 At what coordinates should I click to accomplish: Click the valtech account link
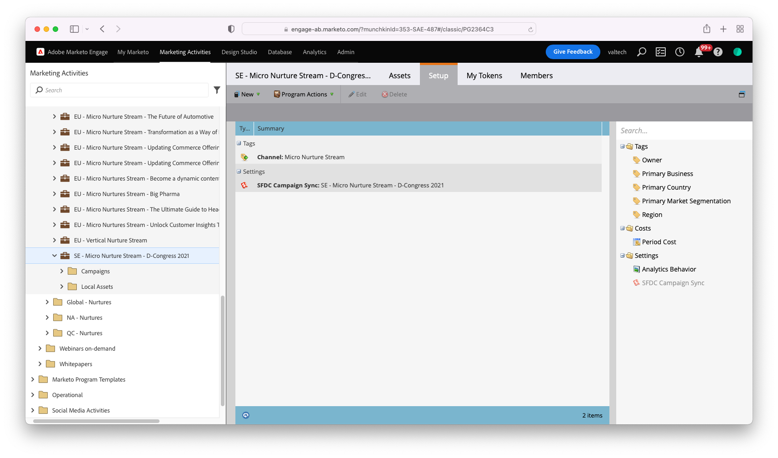click(617, 52)
